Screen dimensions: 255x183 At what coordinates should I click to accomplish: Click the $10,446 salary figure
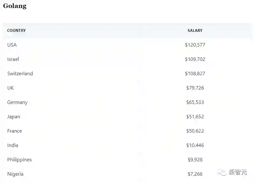[x=195, y=145]
